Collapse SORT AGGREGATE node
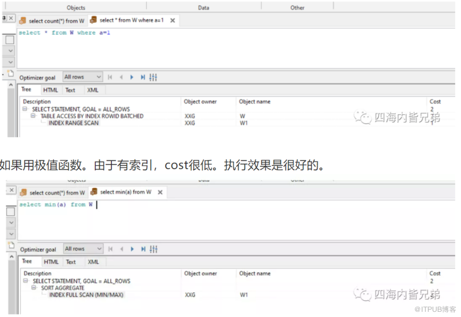Screen dimensions: 461x317 tap(34, 288)
